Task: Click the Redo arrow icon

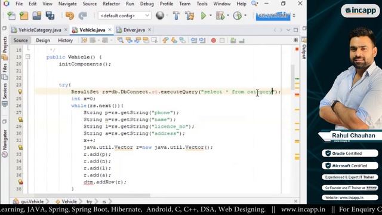Action: [82, 16]
